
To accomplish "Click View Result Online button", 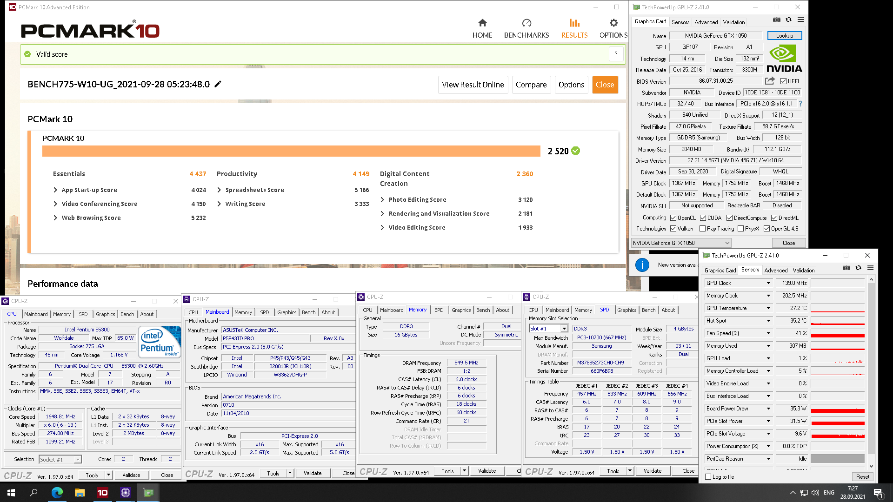I will (x=473, y=85).
